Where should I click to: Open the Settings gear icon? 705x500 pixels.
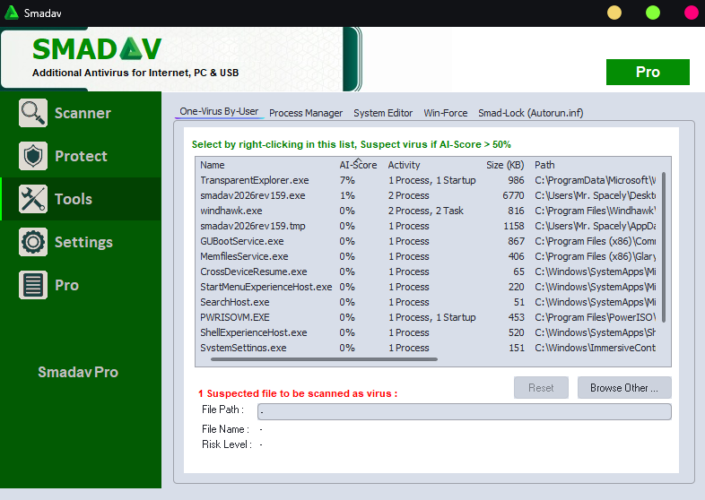coord(33,242)
